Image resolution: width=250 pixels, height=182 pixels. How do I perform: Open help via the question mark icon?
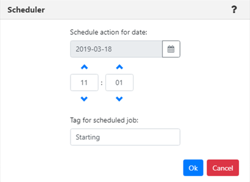coord(234,10)
